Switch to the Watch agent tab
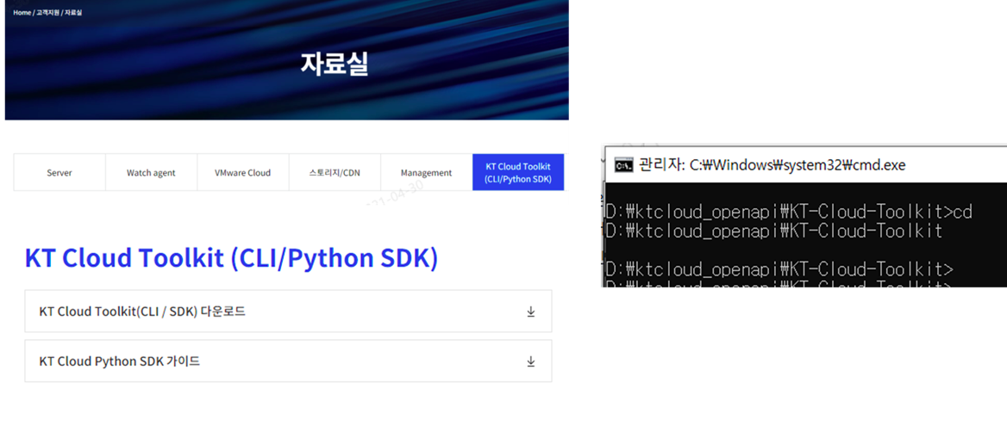This screenshot has height=426, width=1007. coord(151,172)
